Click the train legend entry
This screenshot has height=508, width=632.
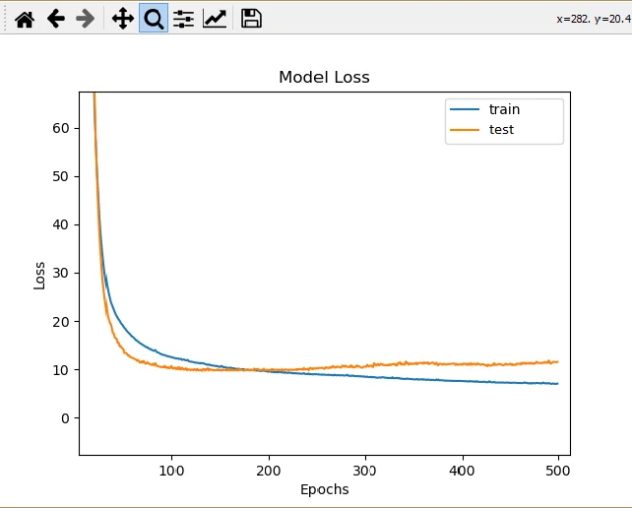coord(504,109)
